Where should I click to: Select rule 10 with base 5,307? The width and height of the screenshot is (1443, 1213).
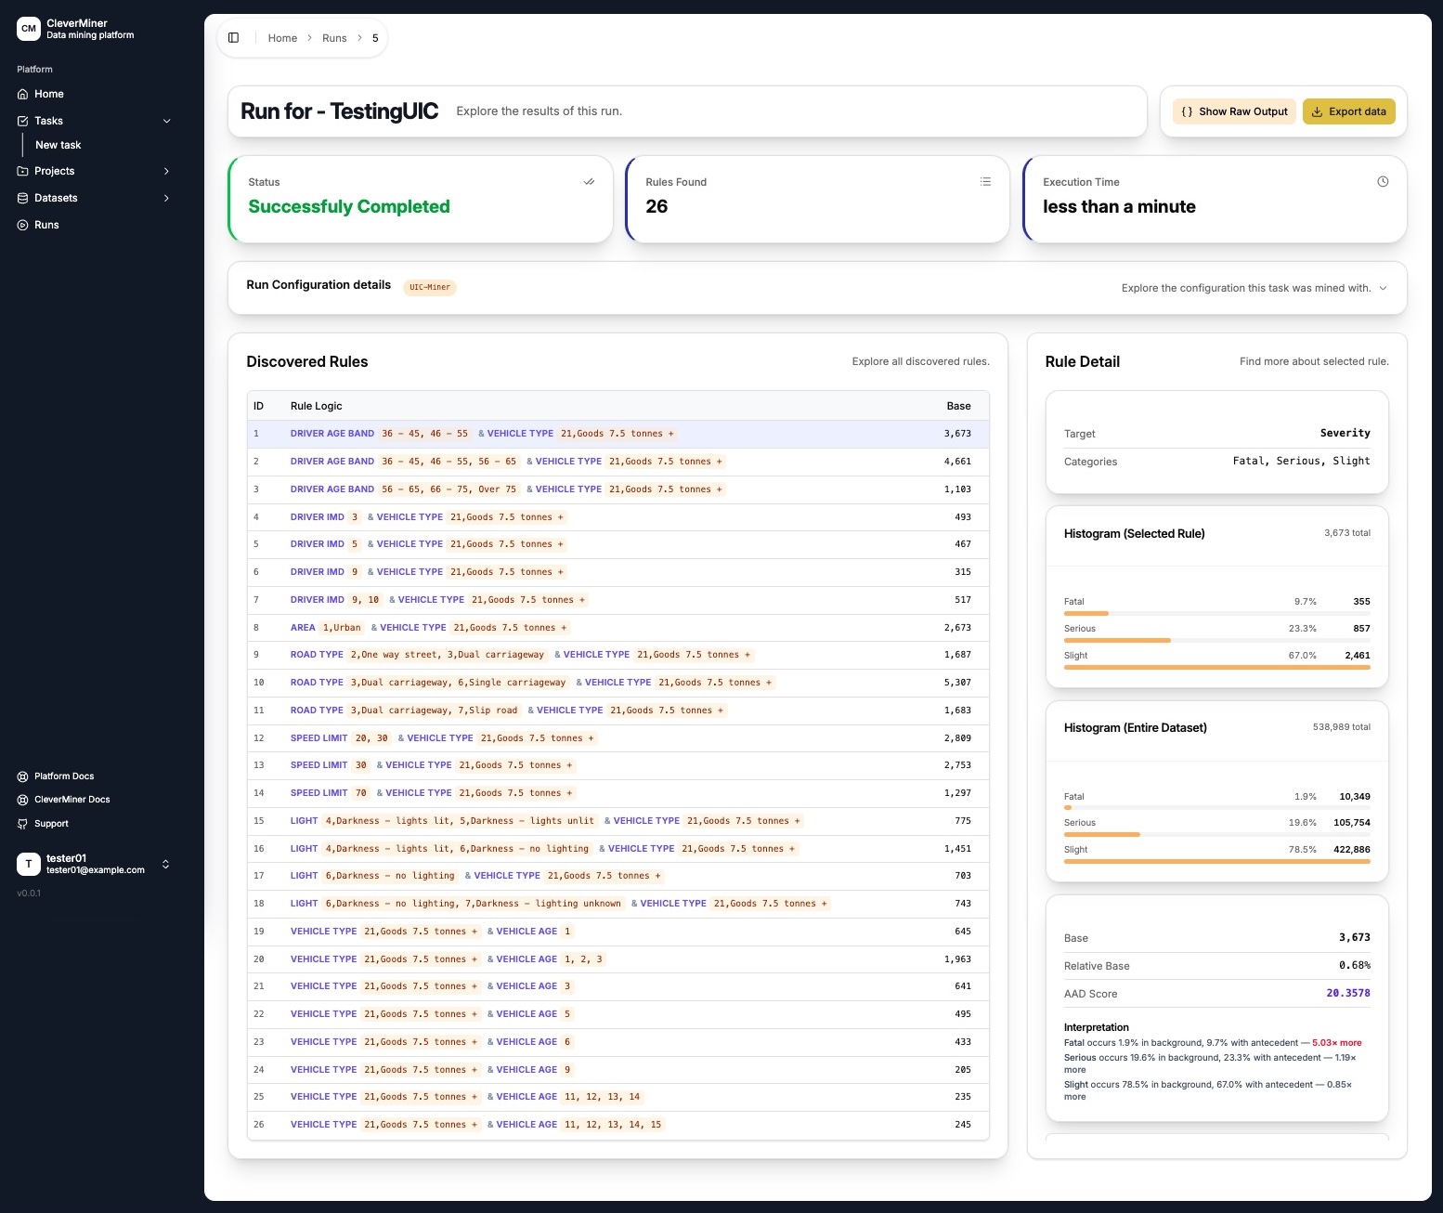tap(617, 683)
